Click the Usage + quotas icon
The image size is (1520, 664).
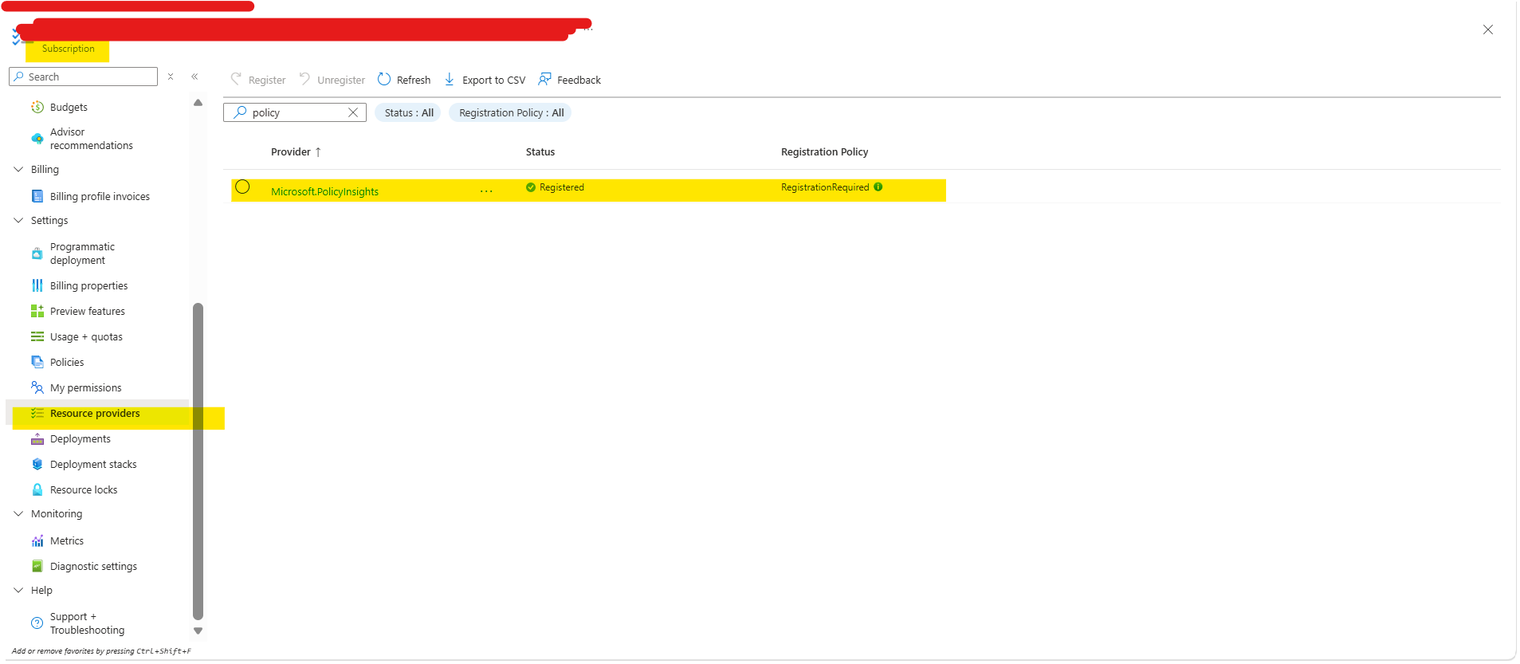[37, 336]
